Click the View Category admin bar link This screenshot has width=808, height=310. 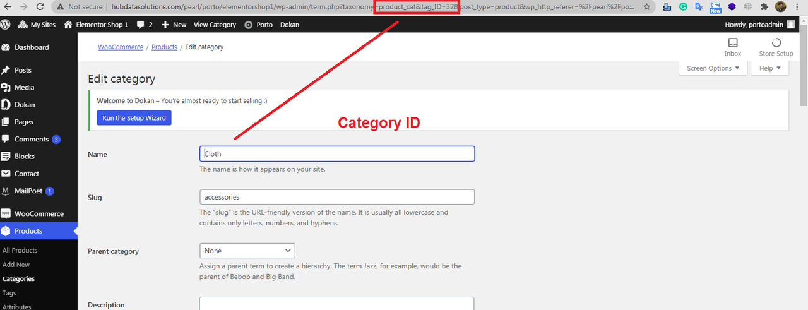(x=215, y=25)
